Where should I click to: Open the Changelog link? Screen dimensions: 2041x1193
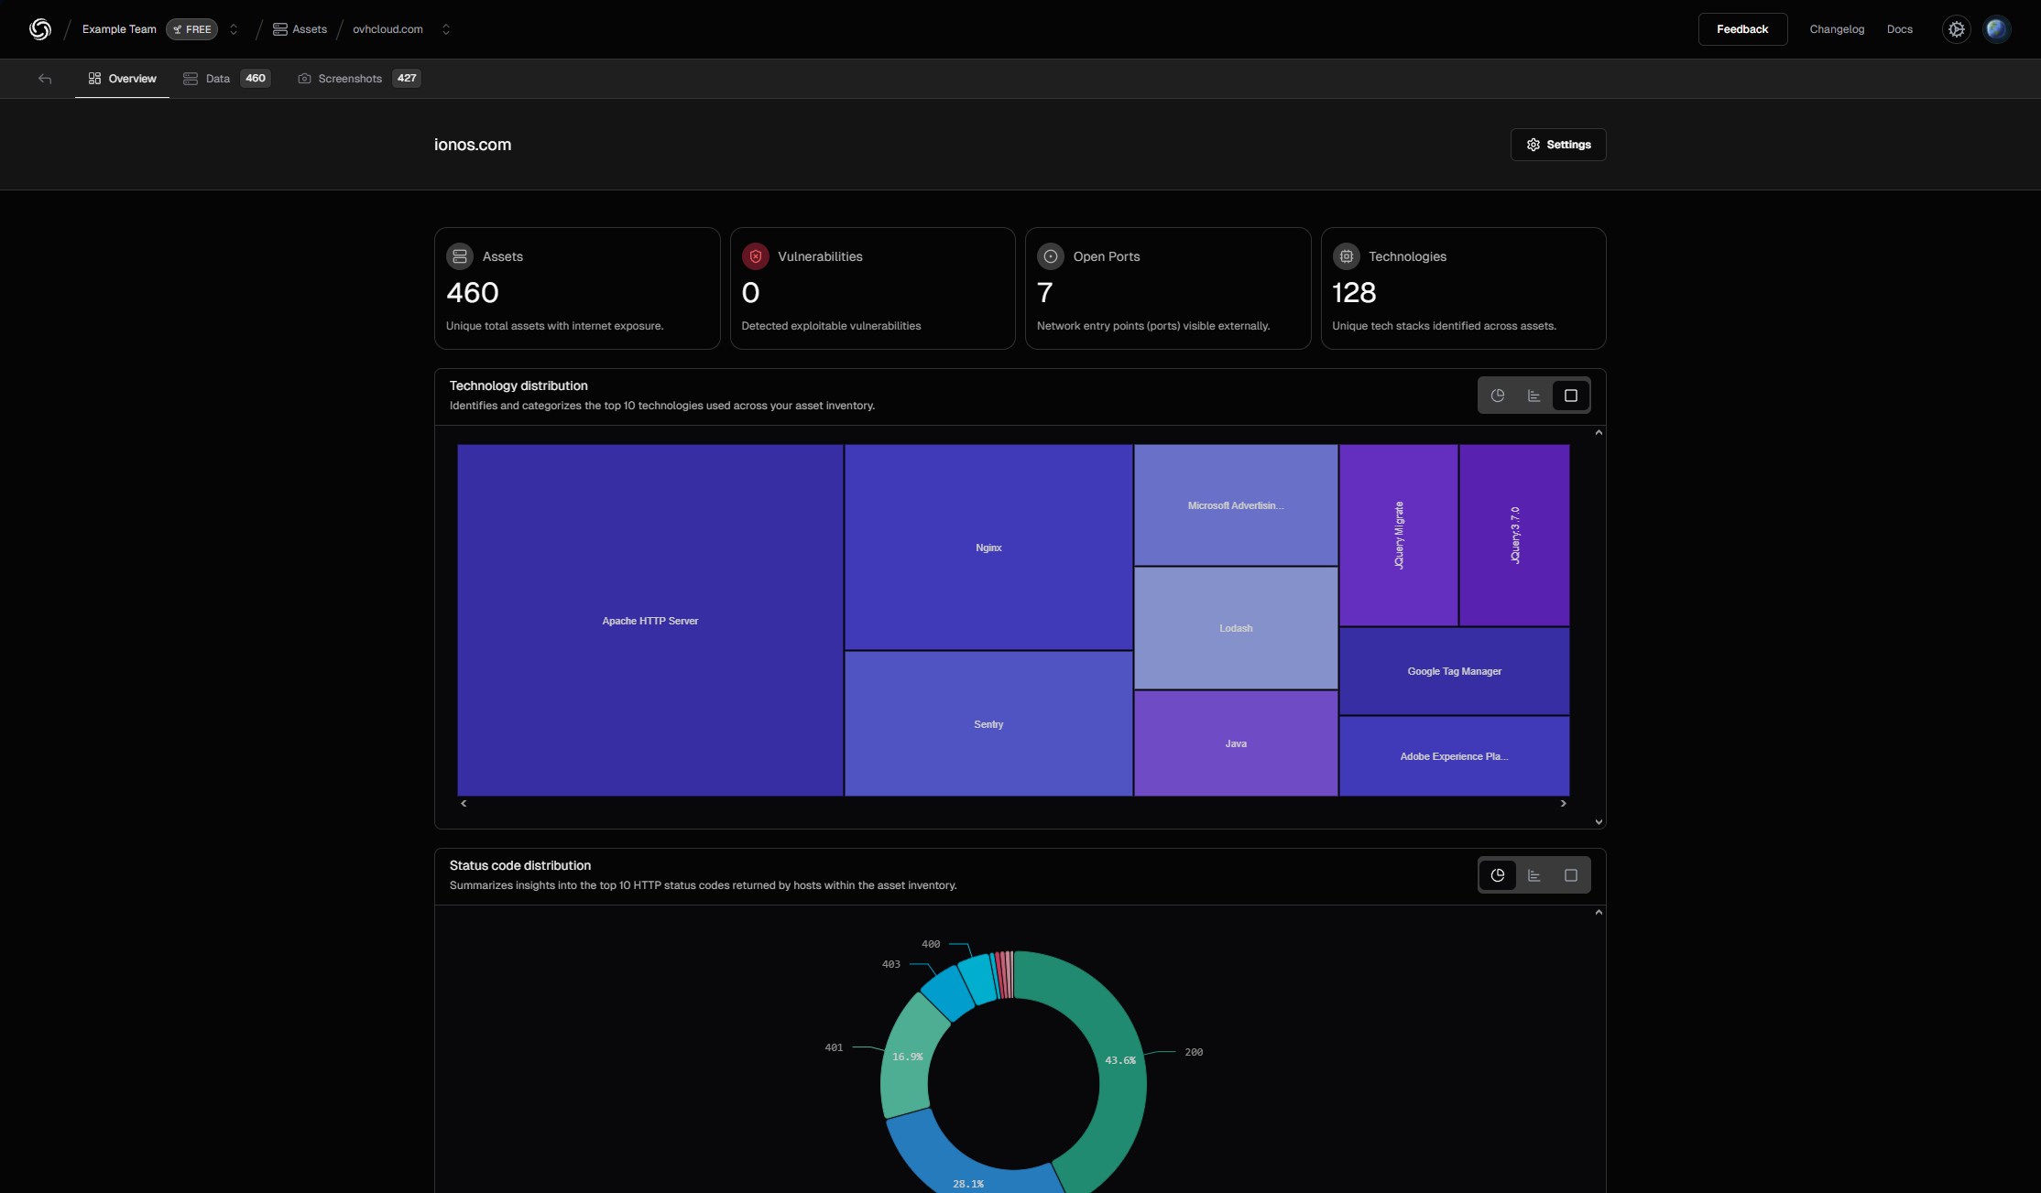[1837, 29]
